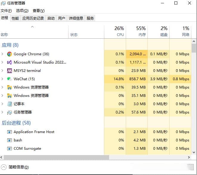This screenshot has width=197, height=175.
Task: Click the Microsoft Visual Studio 2022 icon
Action: [x=10, y=62]
